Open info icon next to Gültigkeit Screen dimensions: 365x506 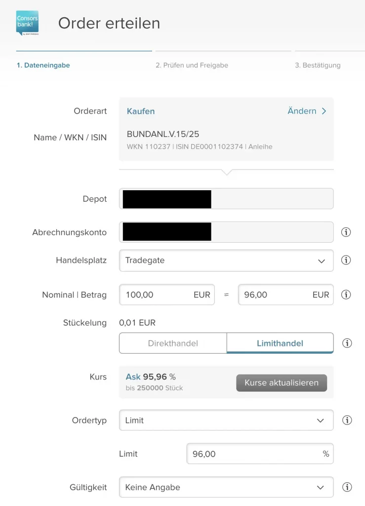(x=347, y=487)
